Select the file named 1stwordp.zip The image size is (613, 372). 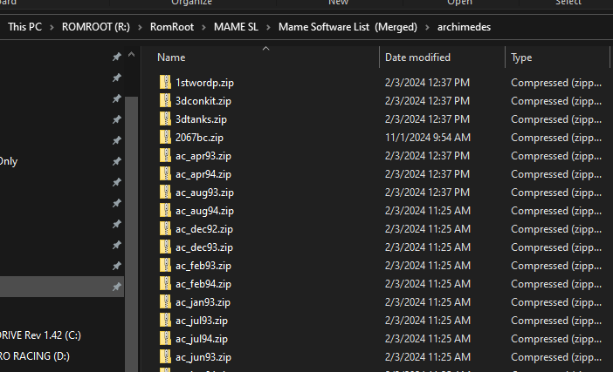(x=204, y=83)
